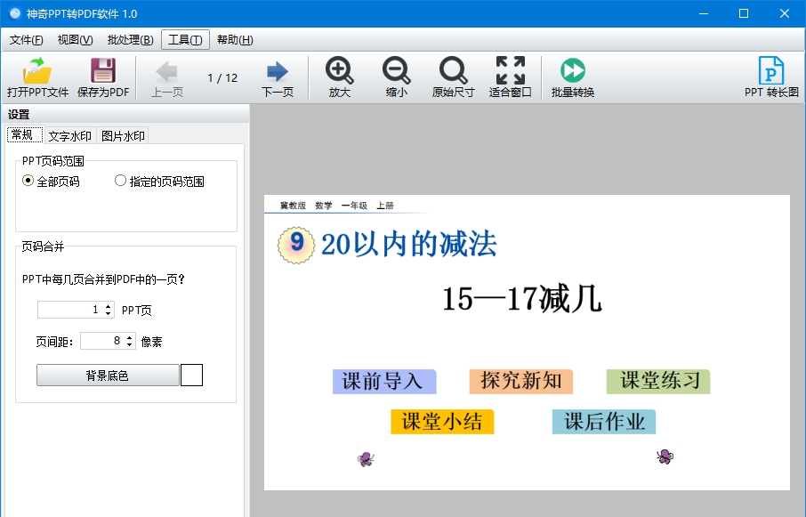Viewport: 806px width, 517px height.
Task: Fit the slide to the window
Action: coord(510,77)
